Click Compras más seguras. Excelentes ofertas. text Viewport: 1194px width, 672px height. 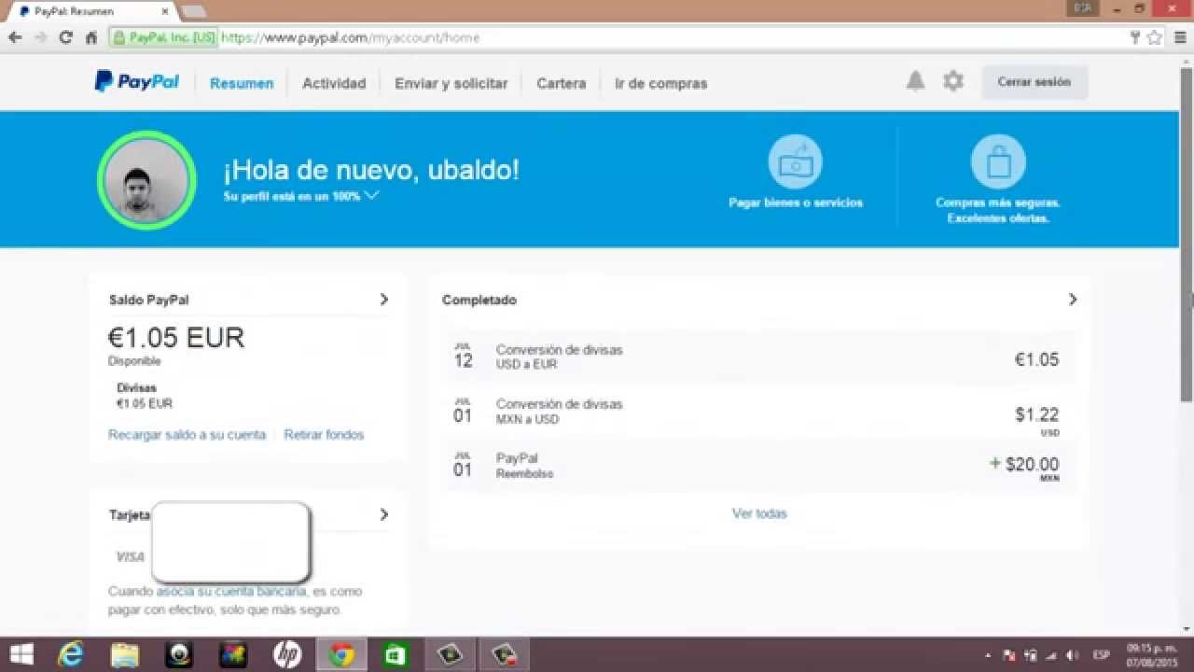click(x=998, y=210)
